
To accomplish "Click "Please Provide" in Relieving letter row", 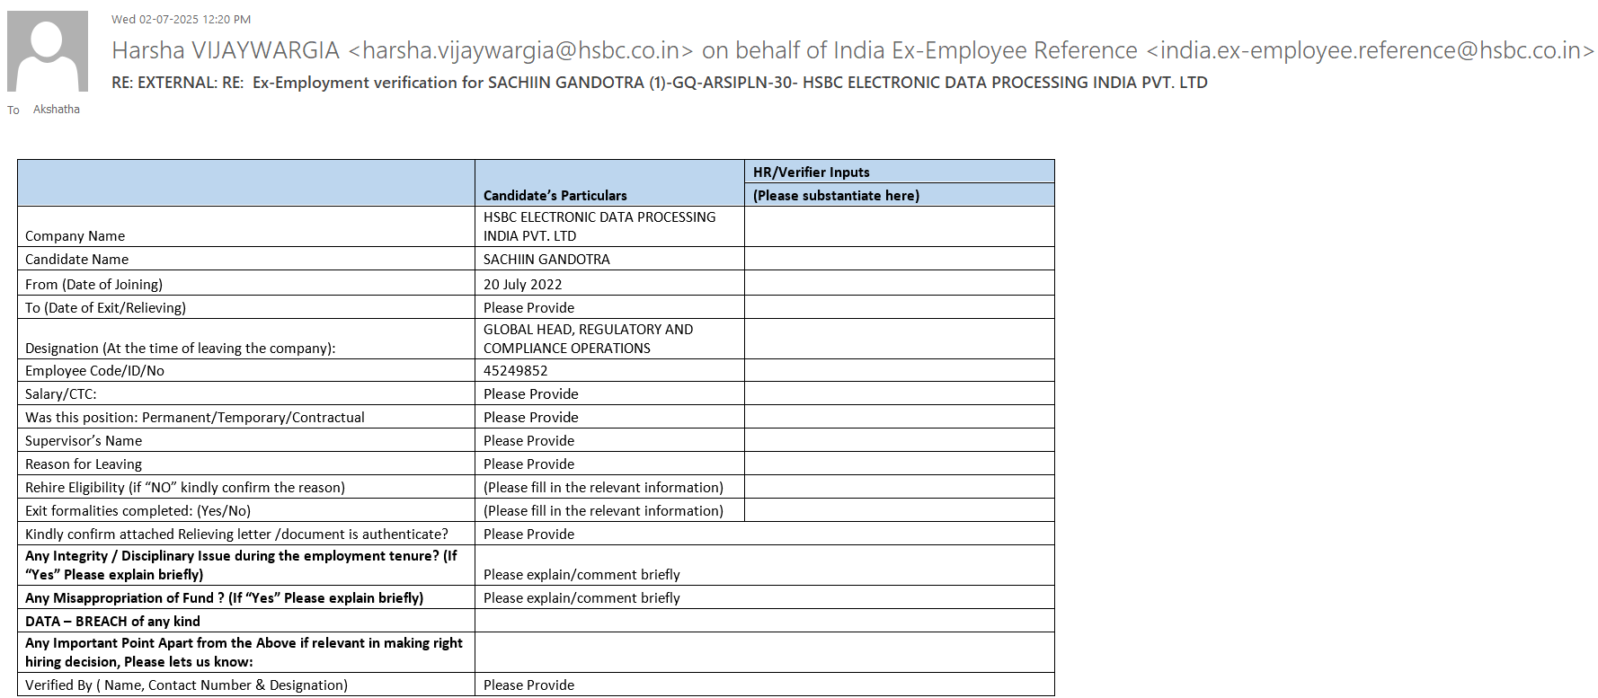I will click(528, 534).
